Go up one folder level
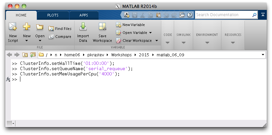 click(x=25, y=55)
